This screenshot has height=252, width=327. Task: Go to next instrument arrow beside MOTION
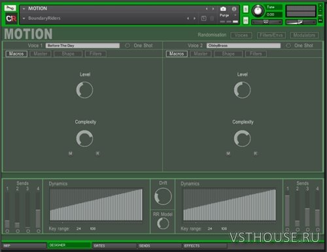pyautogui.click(x=213, y=9)
